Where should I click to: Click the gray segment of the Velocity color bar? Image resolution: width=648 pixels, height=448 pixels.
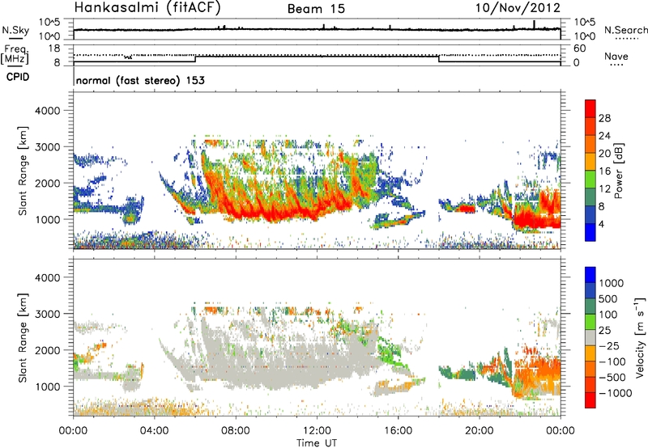590,338
